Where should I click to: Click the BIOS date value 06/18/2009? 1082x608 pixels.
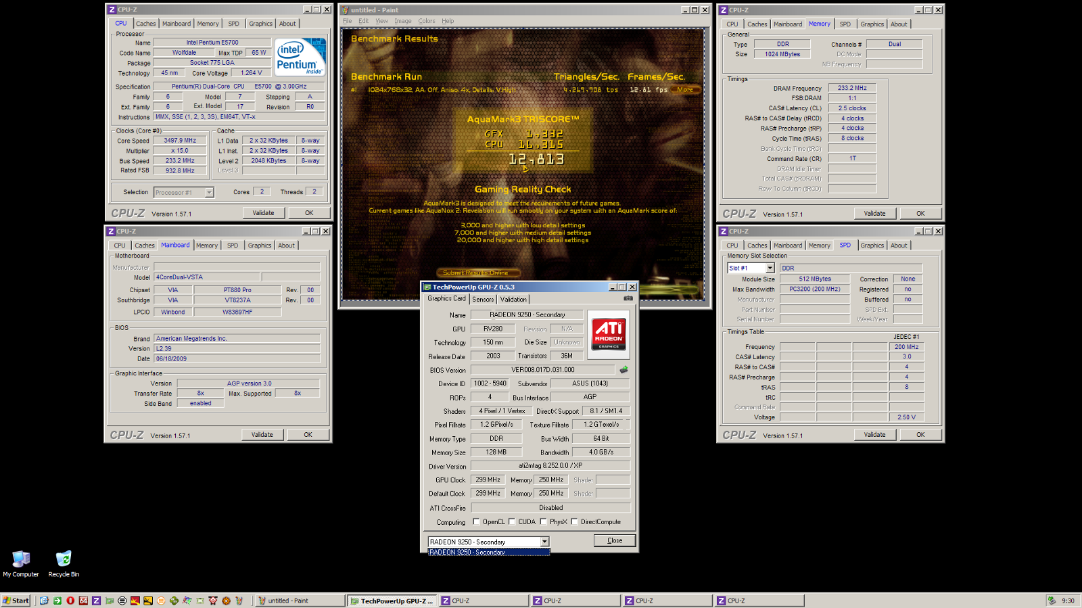(237, 359)
